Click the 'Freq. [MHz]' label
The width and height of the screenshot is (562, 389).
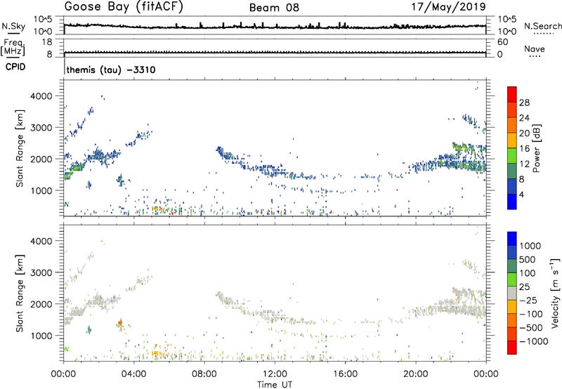point(13,47)
